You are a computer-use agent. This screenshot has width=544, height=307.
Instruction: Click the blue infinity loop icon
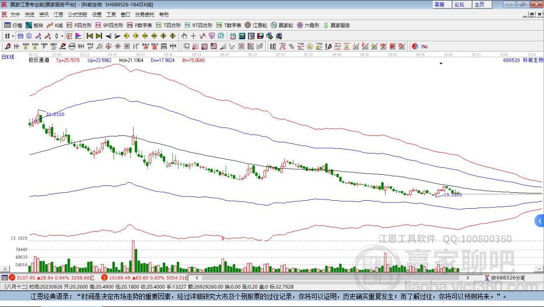424,47
